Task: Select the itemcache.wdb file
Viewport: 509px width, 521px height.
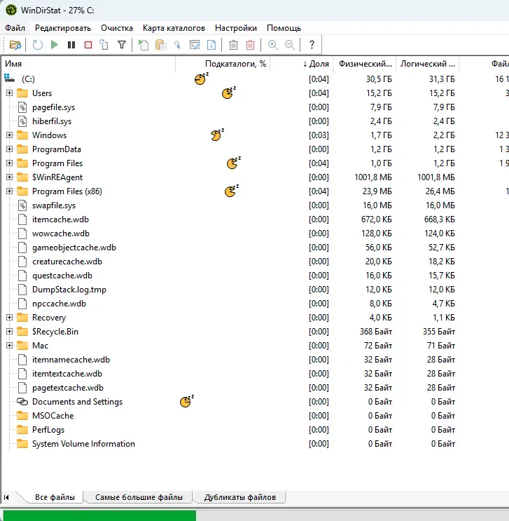Action: coord(60,219)
